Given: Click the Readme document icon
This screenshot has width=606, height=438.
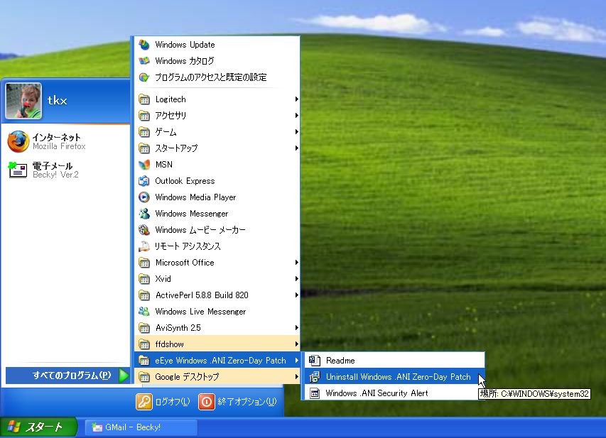Looking at the screenshot, I should tap(315, 361).
